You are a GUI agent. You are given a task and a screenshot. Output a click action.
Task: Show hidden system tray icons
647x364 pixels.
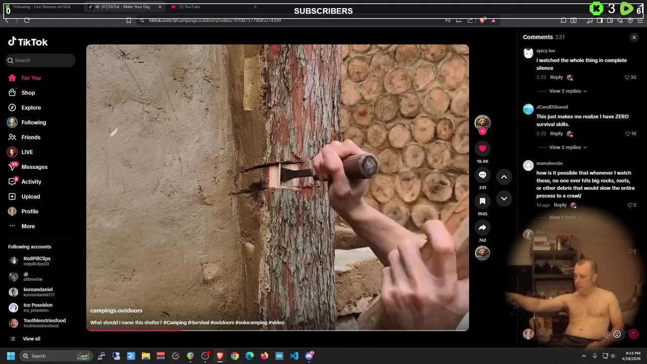point(584,356)
